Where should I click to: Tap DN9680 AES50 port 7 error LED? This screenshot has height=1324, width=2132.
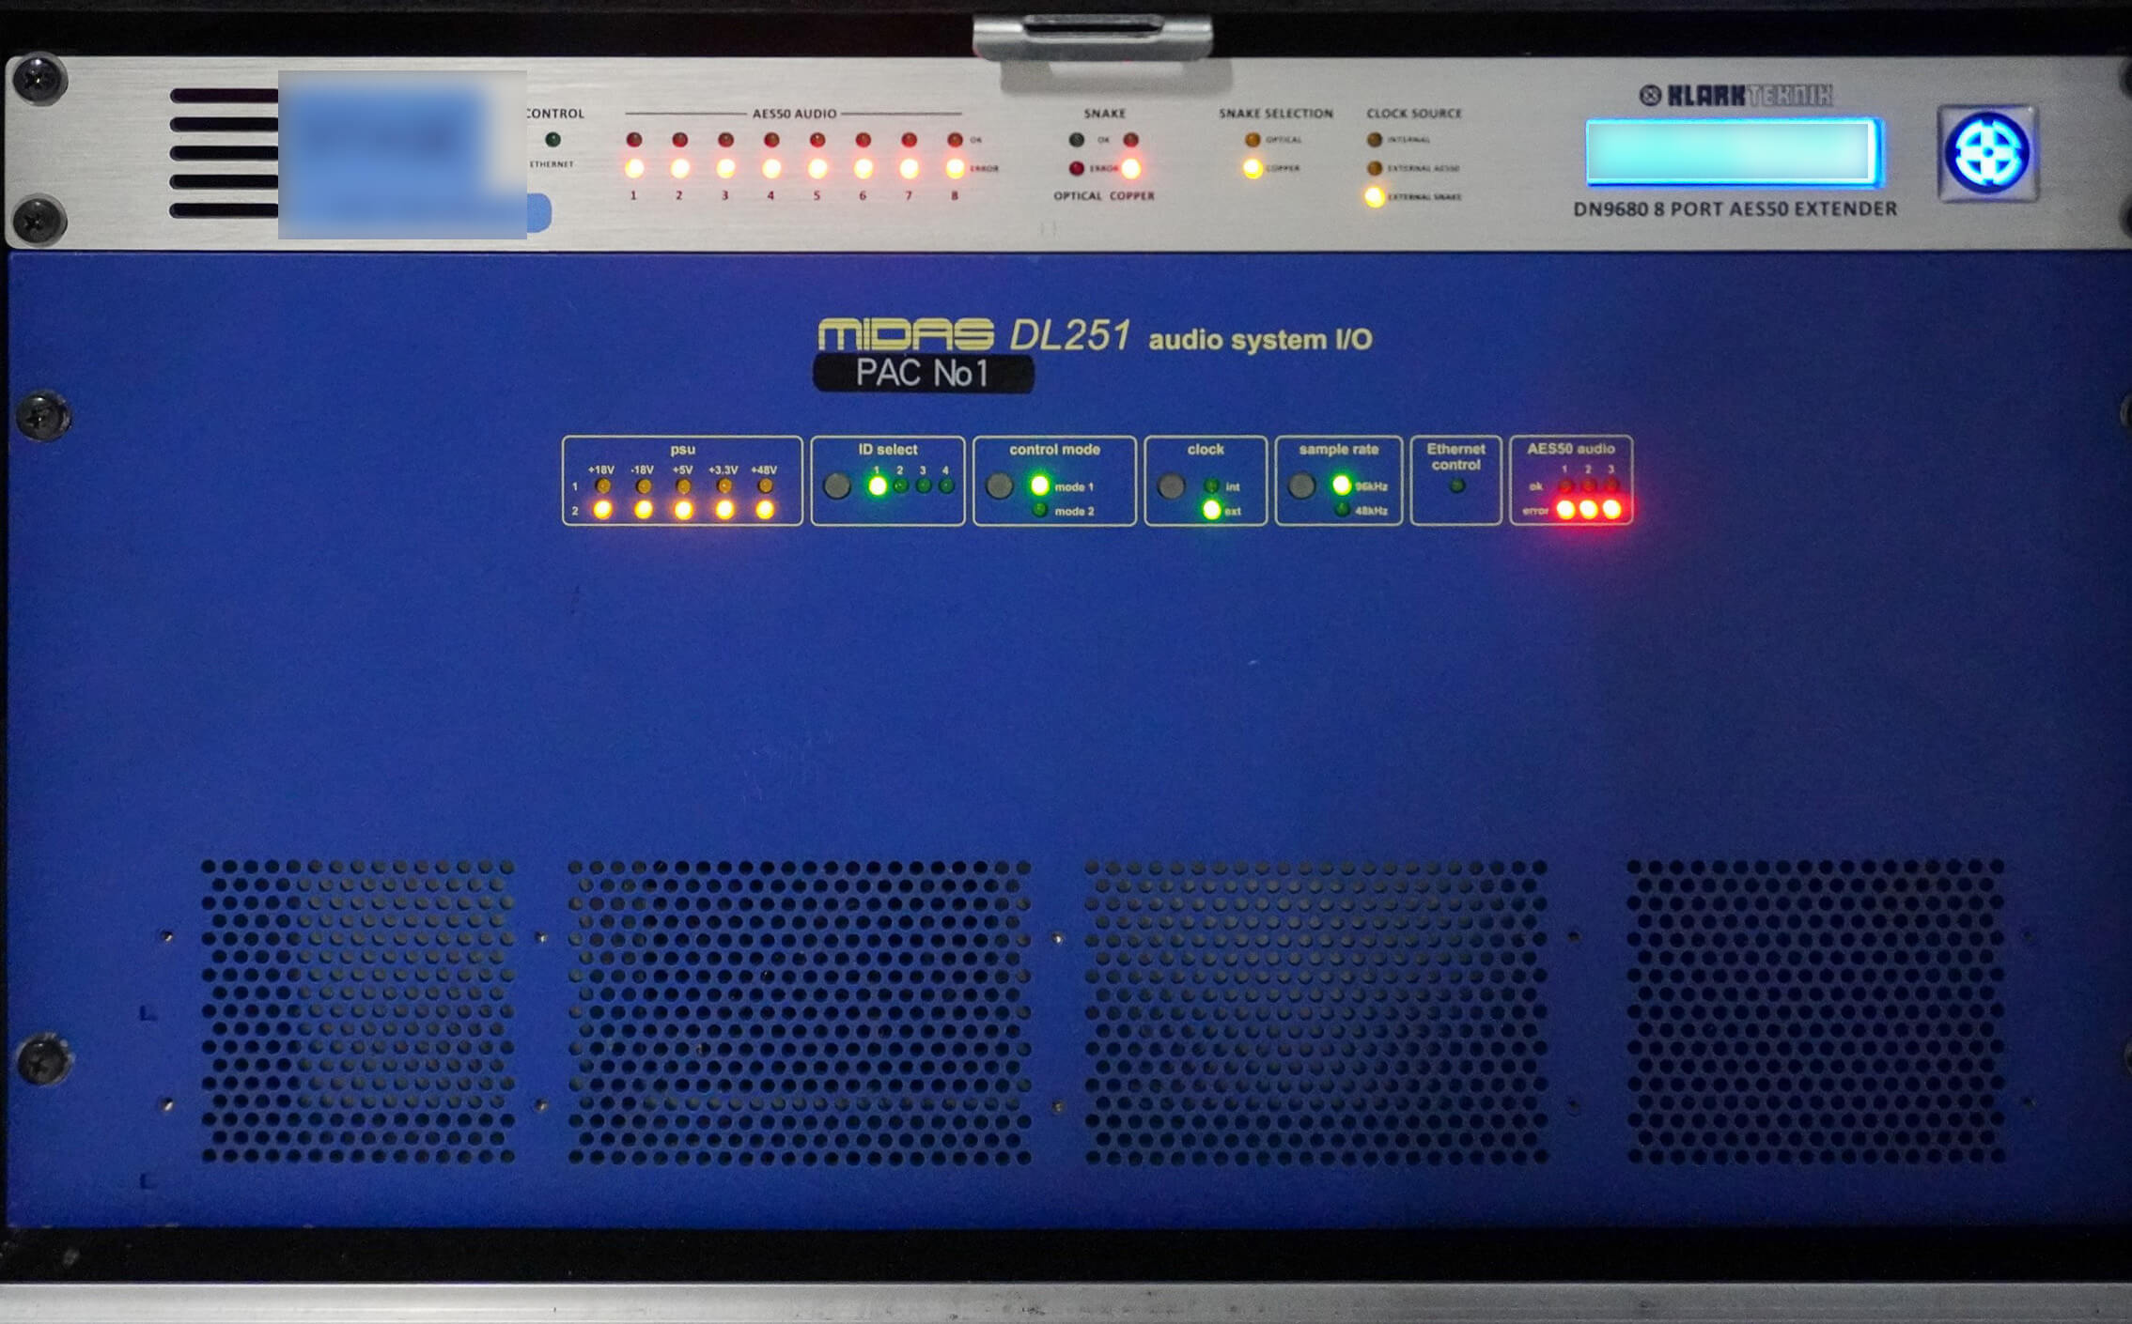pyautogui.click(x=909, y=169)
